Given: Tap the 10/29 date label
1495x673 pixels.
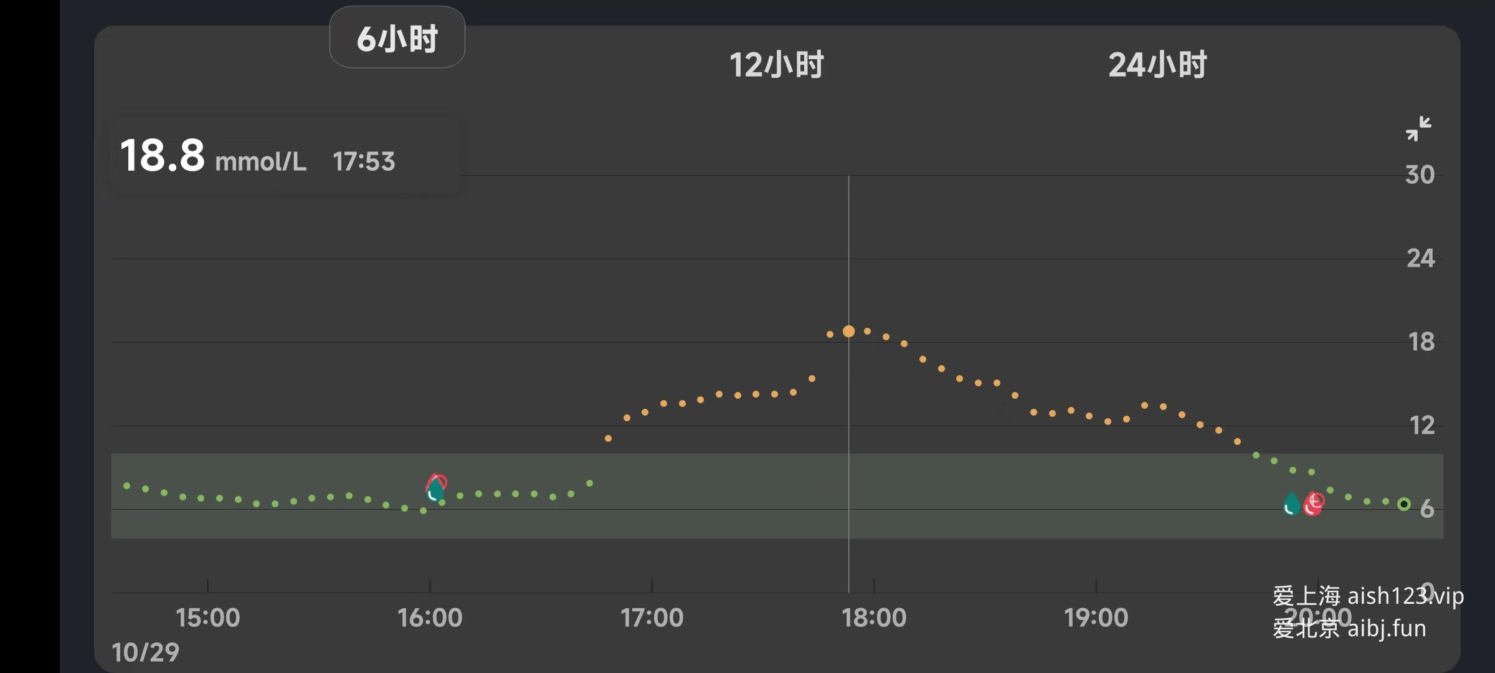Looking at the screenshot, I should [x=145, y=652].
